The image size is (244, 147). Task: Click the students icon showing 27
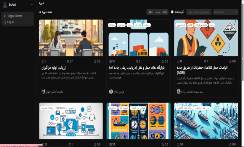pos(68,61)
